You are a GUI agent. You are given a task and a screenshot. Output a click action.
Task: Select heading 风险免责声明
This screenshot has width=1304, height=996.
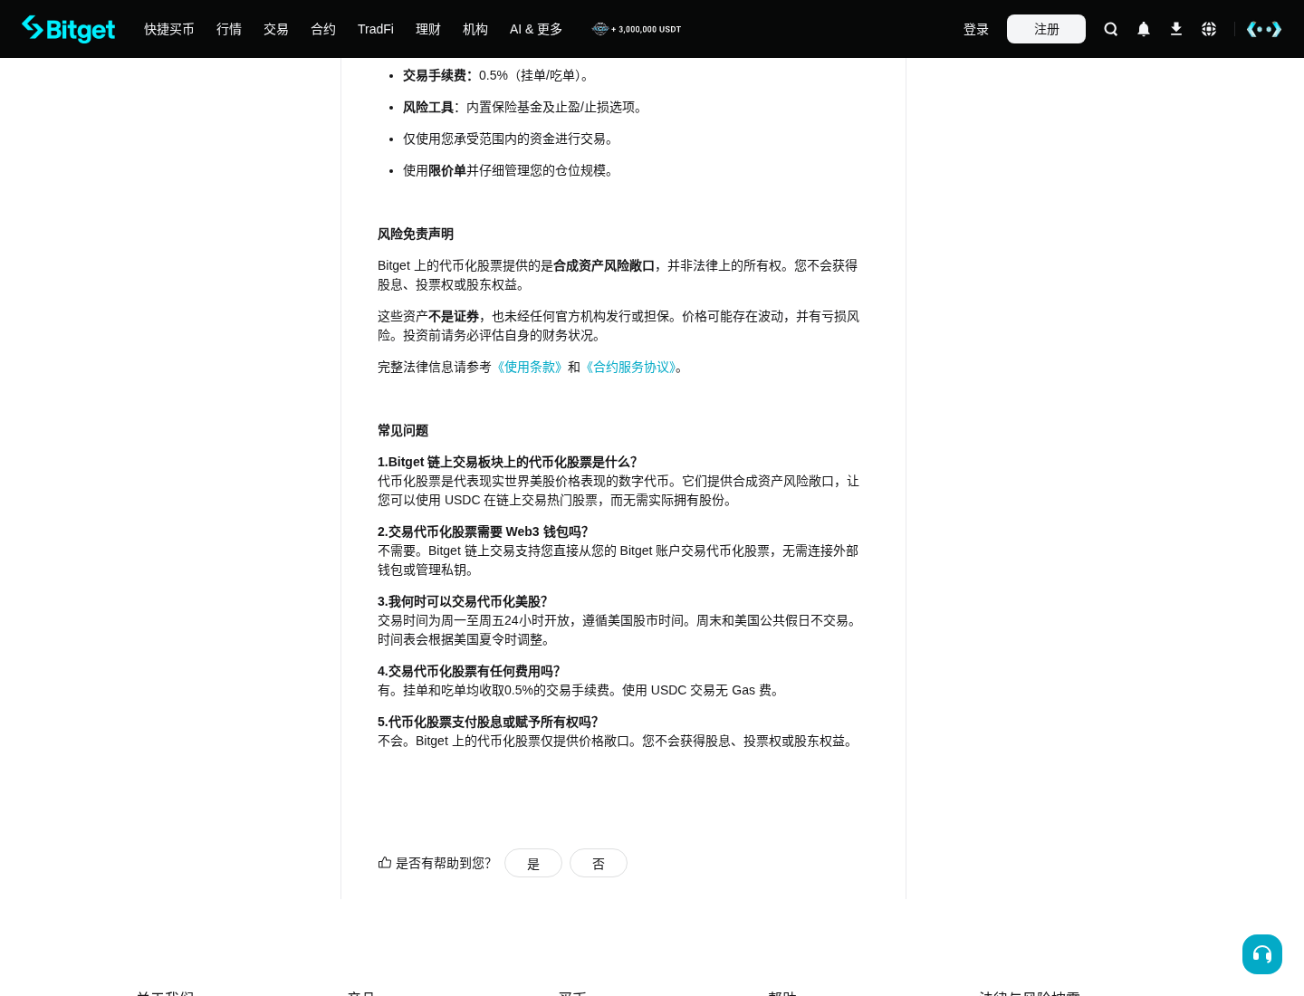[x=416, y=234]
